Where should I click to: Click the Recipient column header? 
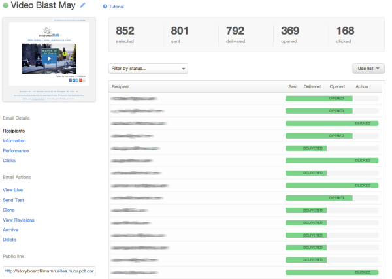point(121,86)
